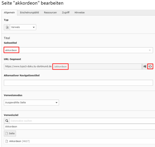
Task: Open the Typ dropdown showing Verweis
Action: (x=23, y=27)
